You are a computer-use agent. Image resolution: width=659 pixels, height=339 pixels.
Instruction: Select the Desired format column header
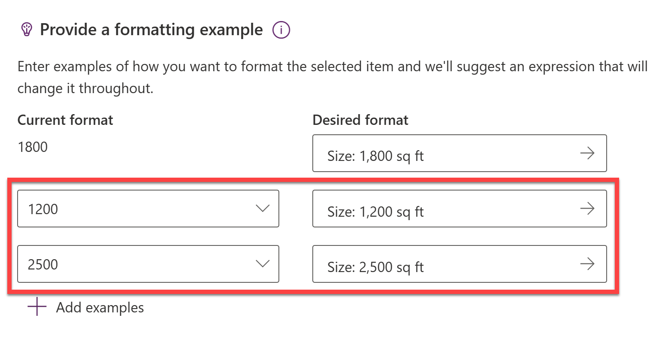pos(360,120)
